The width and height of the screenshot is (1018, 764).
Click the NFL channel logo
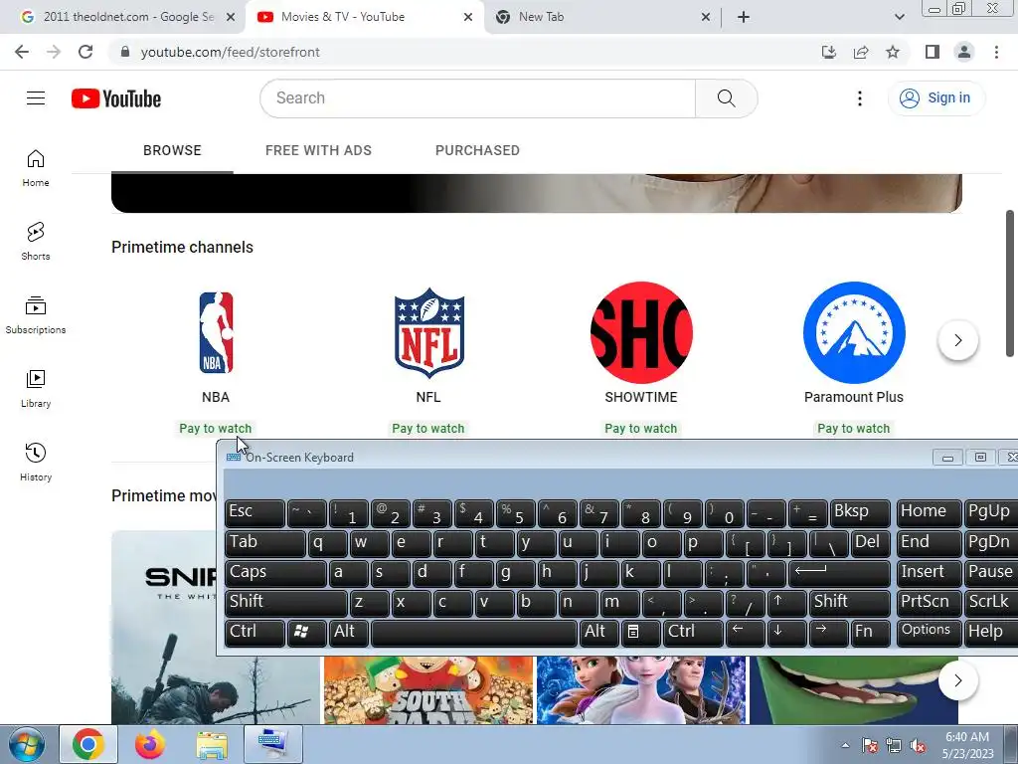pyautogui.click(x=429, y=332)
